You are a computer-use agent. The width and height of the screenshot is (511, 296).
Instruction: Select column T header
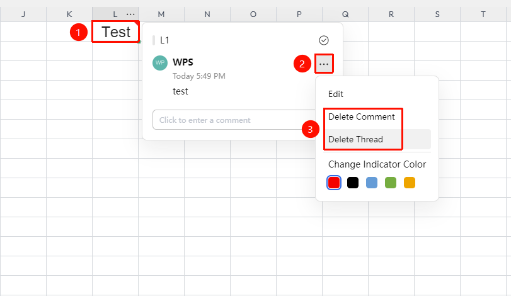pos(483,14)
